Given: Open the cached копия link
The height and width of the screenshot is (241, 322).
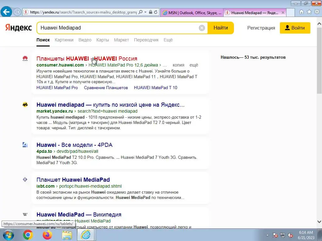Looking at the screenshot, I should tap(179, 65).
